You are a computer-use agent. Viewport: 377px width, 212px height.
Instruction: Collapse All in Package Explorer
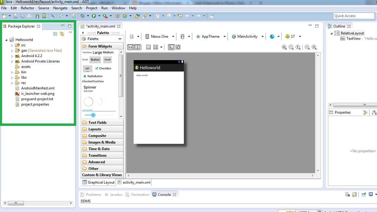55,34
